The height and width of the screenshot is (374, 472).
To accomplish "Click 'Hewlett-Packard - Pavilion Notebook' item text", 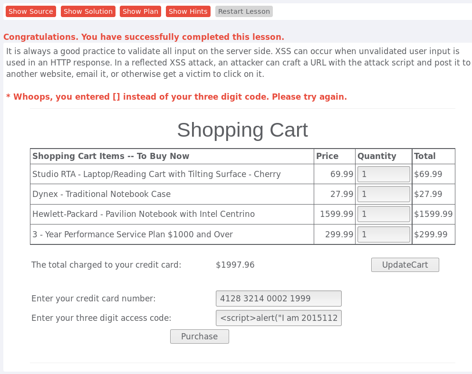I will click(x=144, y=214).
